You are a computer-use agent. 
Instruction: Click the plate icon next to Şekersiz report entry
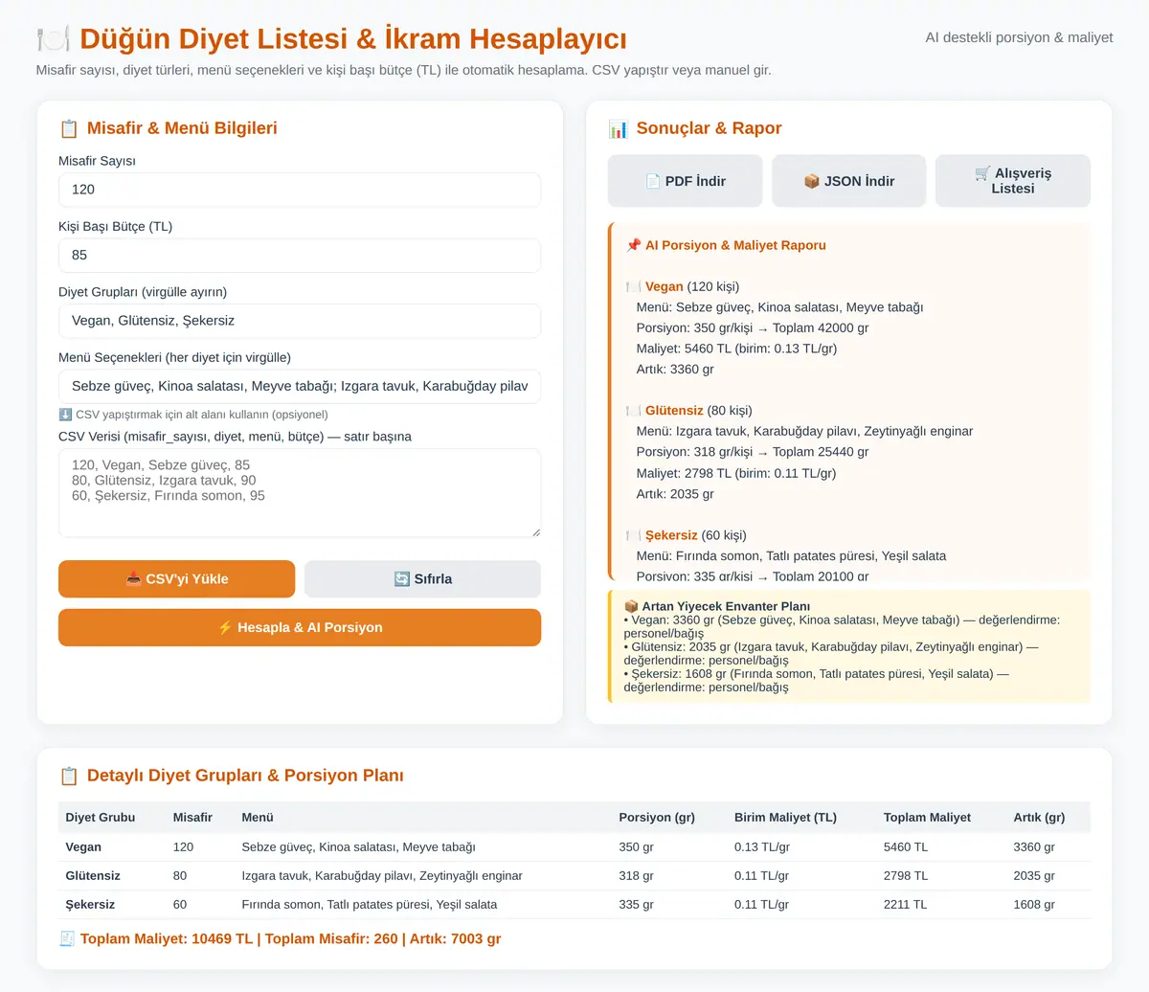pos(633,534)
